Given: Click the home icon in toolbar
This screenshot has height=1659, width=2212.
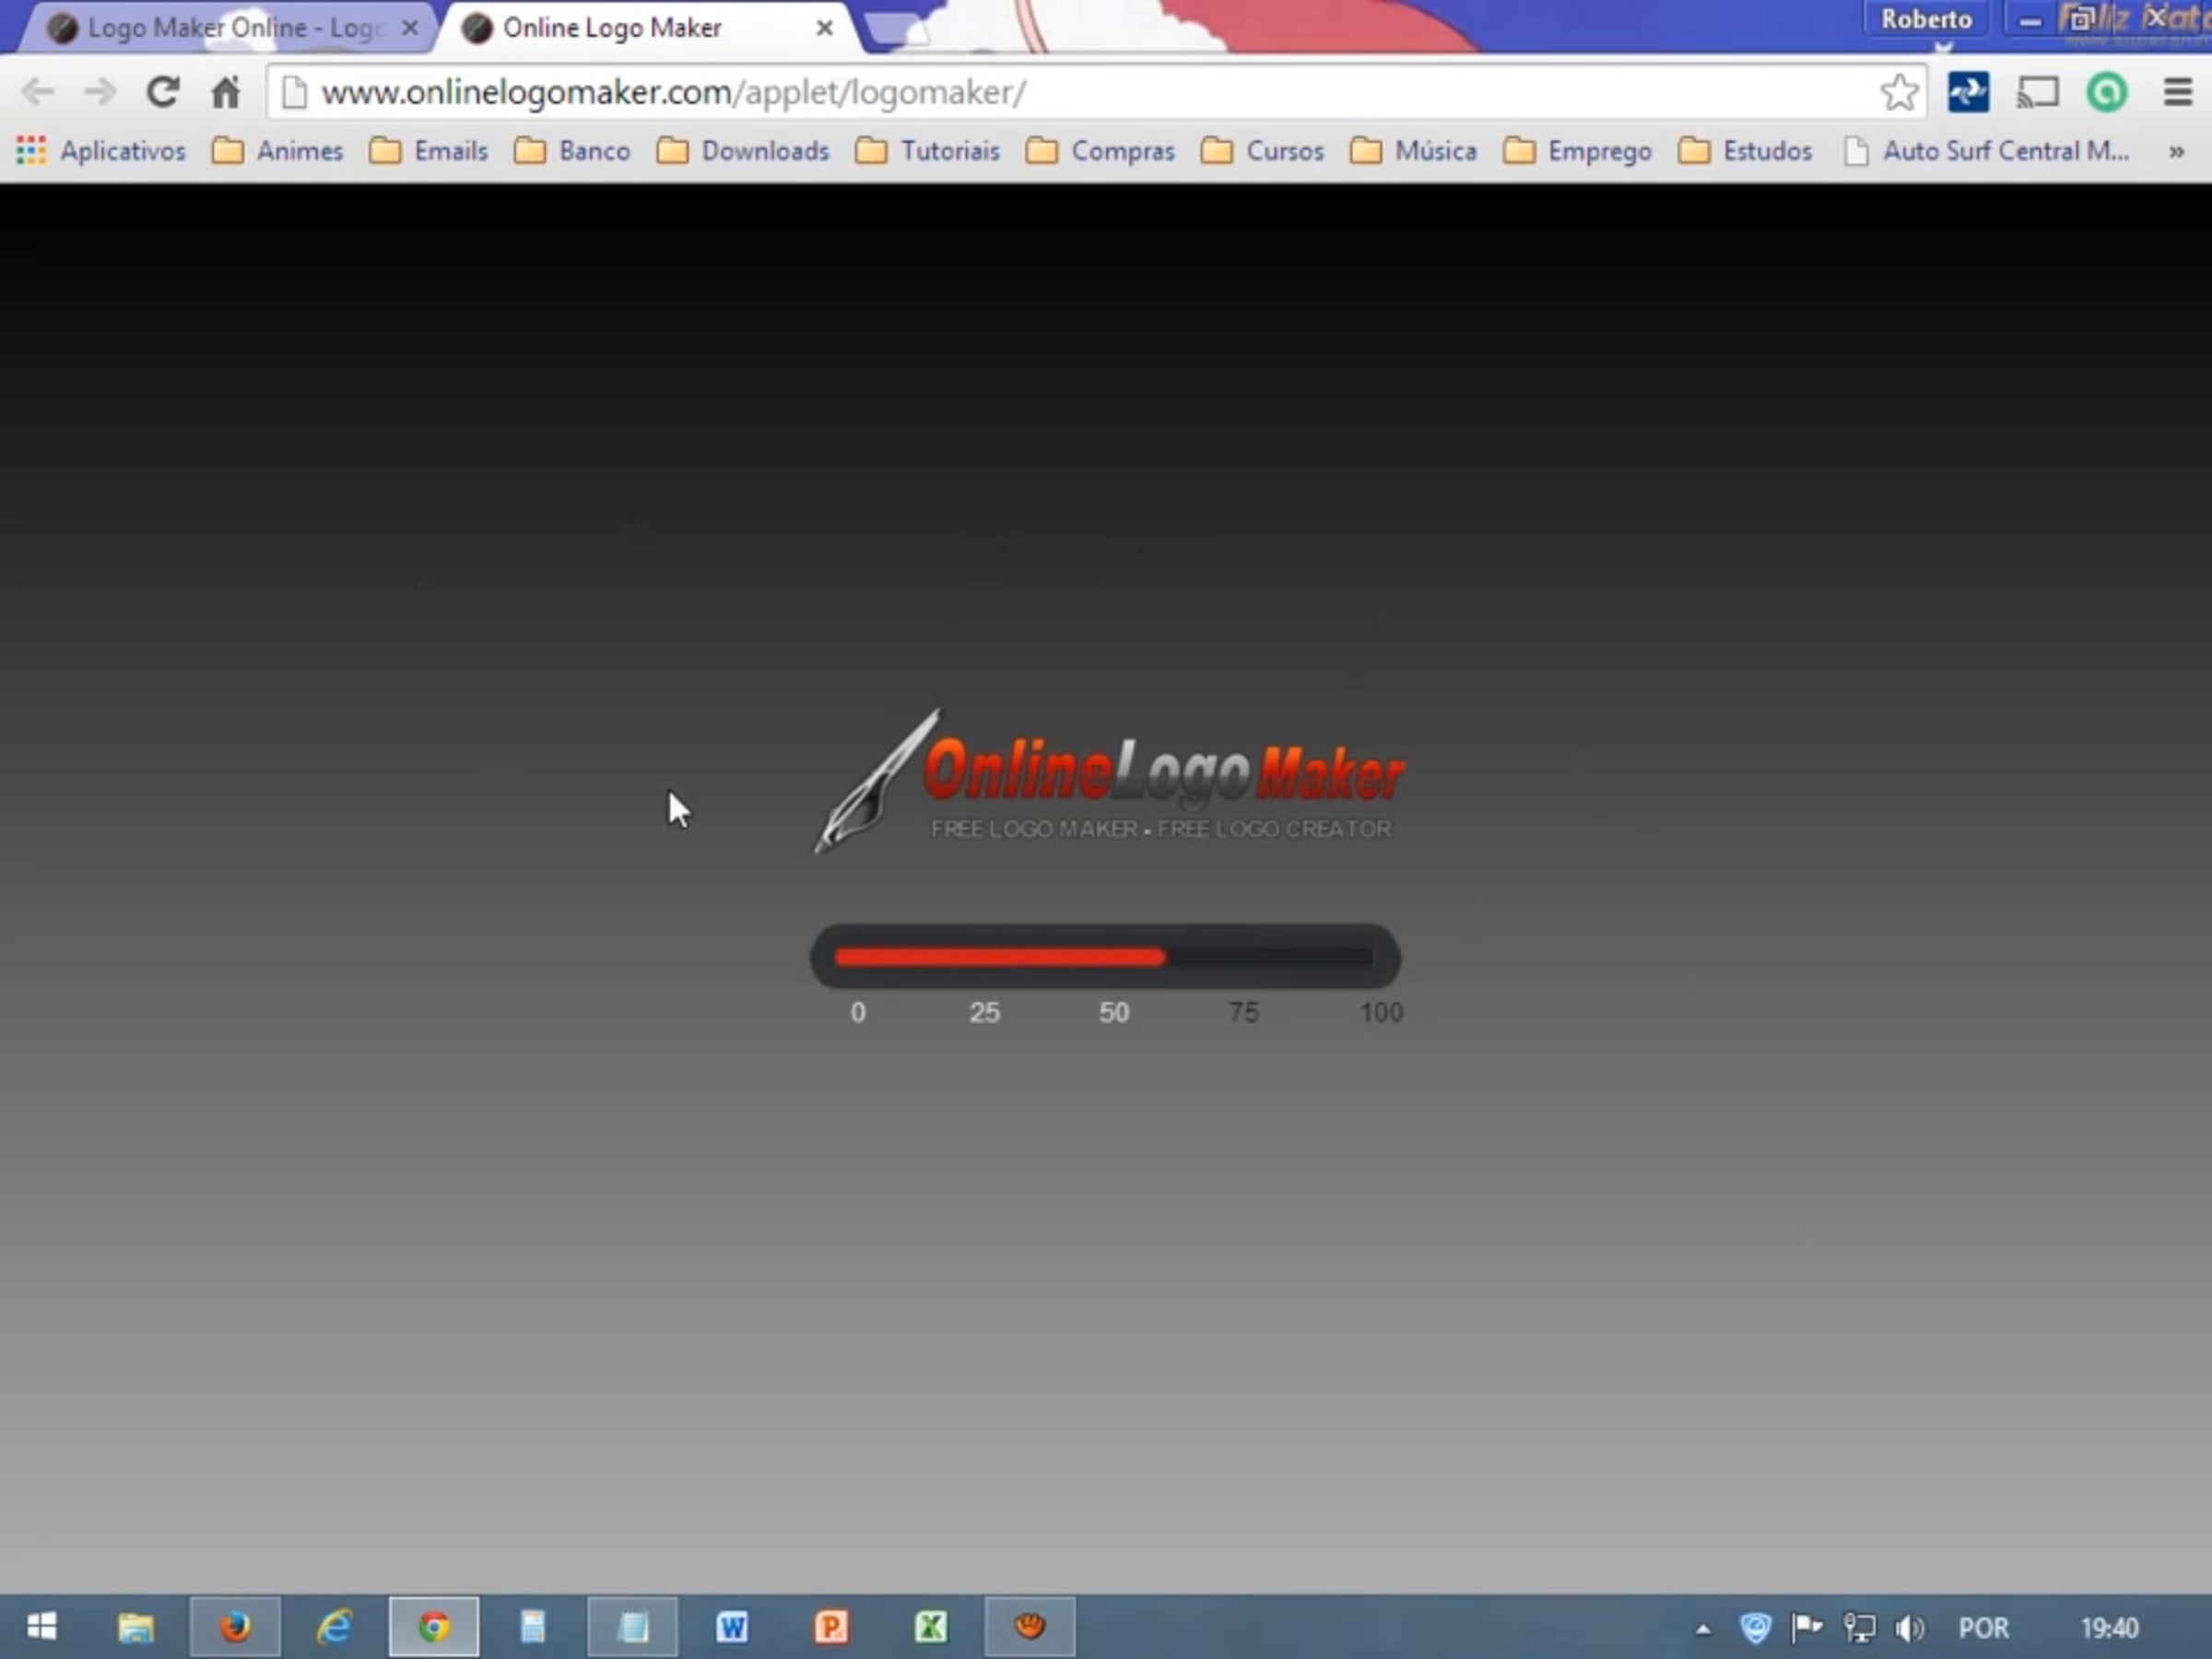Looking at the screenshot, I should 225,92.
